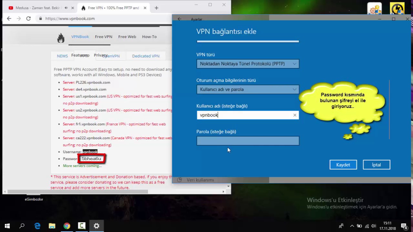The image size is (413, 232).
Task: Click the padlock site-security icon
Action: pyautogui.click(x=40, y=19)
